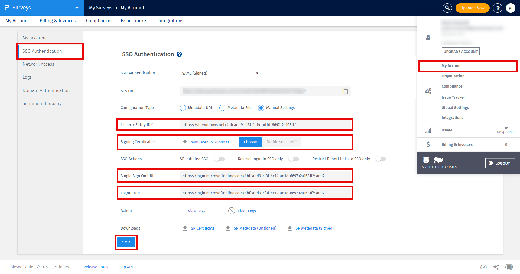Click the data center database icon
This screenshot has width=520, height=274.
tap(426, 160)
